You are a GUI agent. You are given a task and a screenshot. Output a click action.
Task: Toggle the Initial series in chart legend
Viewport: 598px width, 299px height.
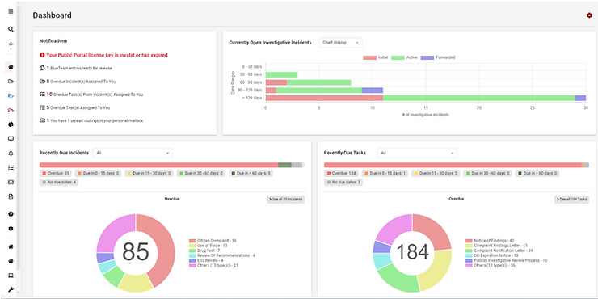375,57
